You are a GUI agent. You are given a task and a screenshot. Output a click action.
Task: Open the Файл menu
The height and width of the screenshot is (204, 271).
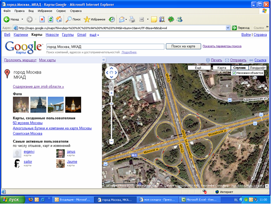tap(7, 11)
